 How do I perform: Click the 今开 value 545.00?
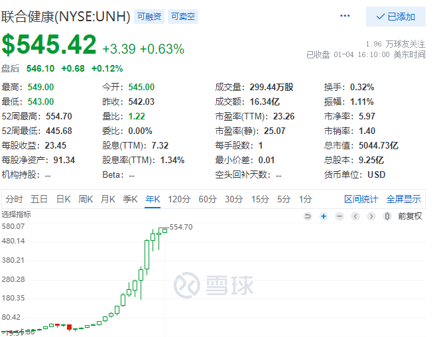click(x=141, y=88)
